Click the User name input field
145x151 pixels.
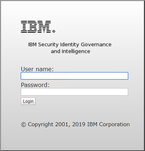(x=74, y=76)
